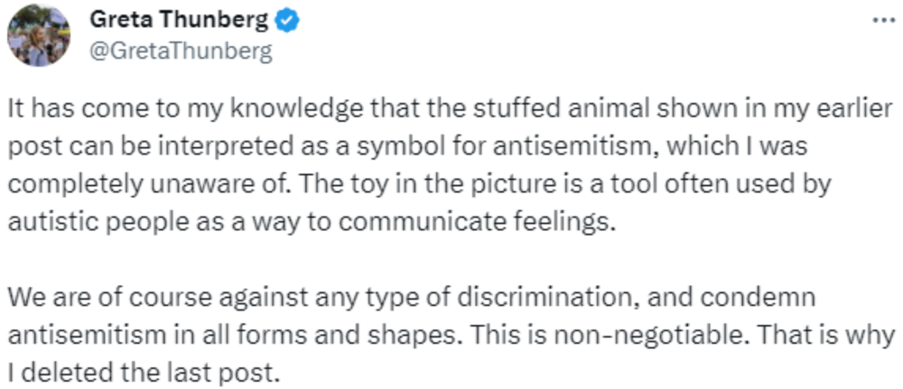Open the @GretaThunberg handle link
The width and height of the screenshot is (903, 389).
point(181,51)
